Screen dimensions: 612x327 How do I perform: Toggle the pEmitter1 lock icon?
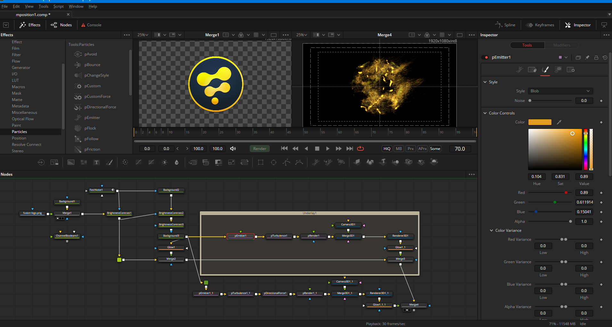(596, 57)
